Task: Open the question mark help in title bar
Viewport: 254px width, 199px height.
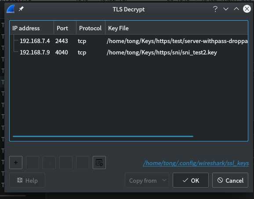Action: click(x=215, y=9)
